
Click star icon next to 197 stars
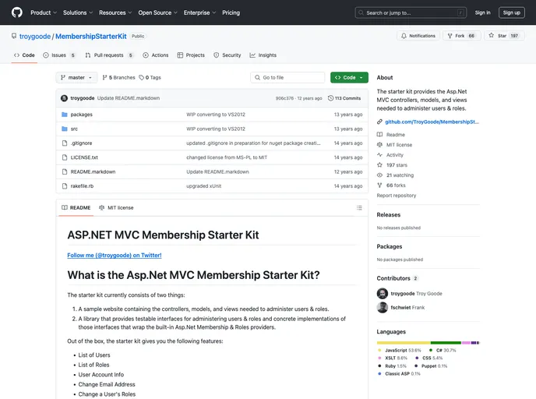click(379, 164)
